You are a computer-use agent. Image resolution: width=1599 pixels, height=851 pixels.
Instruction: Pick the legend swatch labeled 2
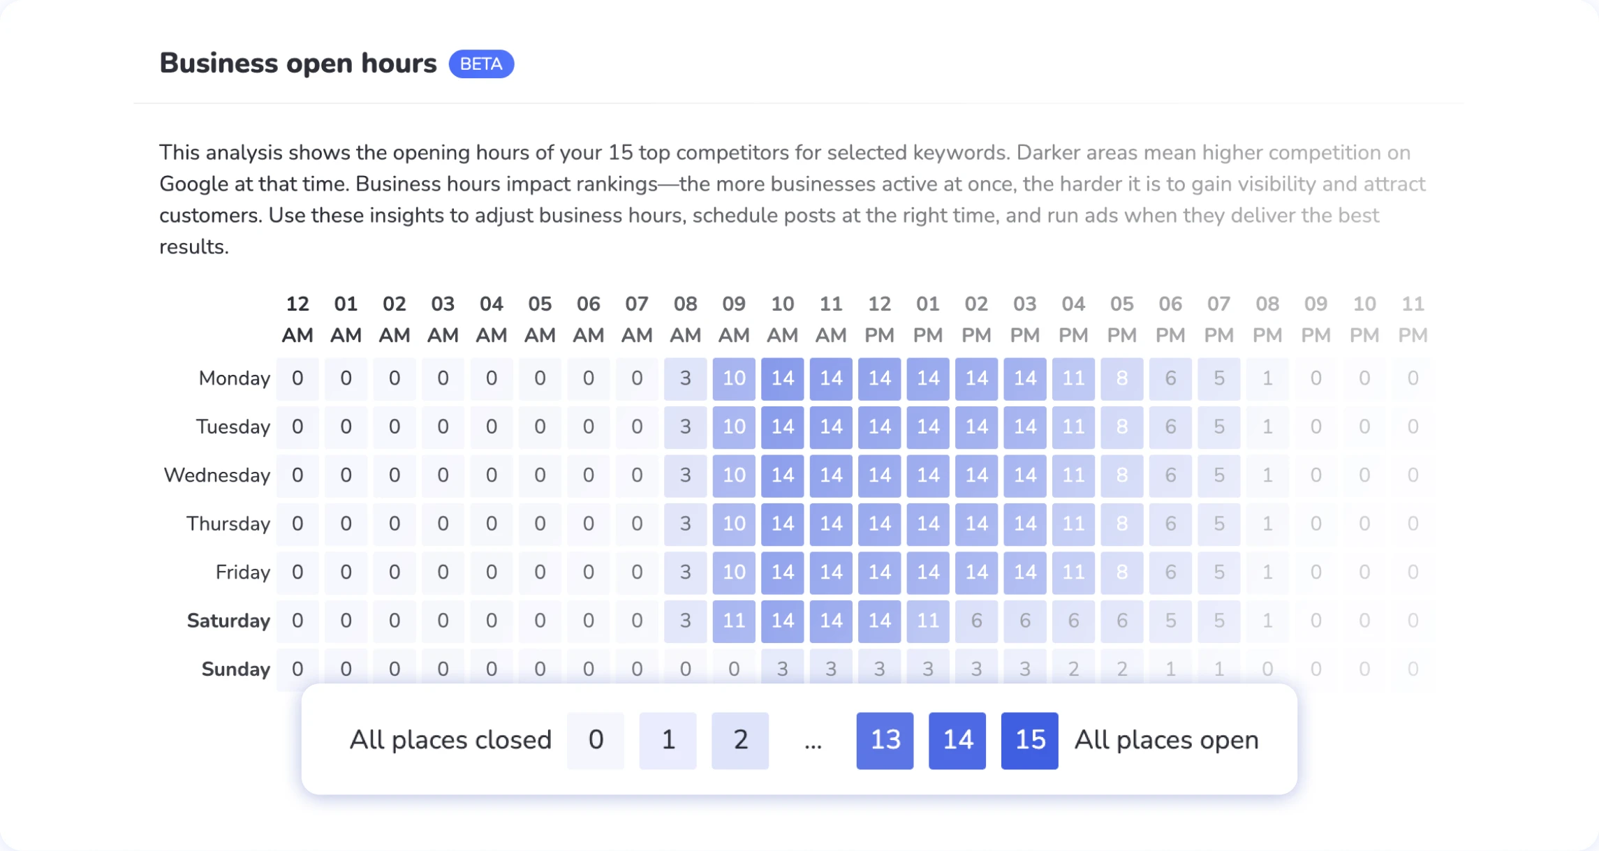[740, 740]
